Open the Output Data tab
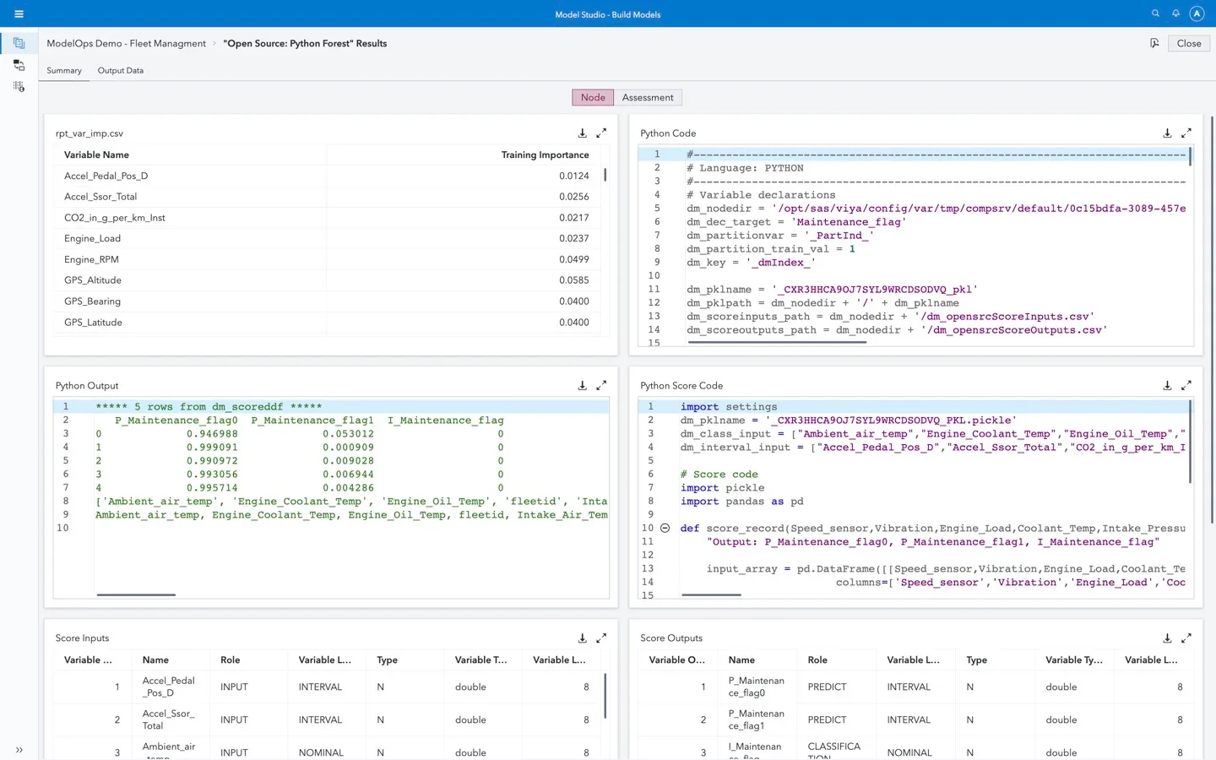1216x760 pixels. pyautogui.click(x=121, y=71)
